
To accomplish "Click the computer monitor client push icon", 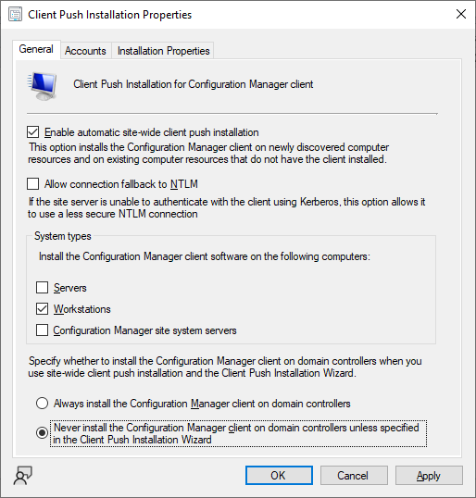I will (42, 86).
